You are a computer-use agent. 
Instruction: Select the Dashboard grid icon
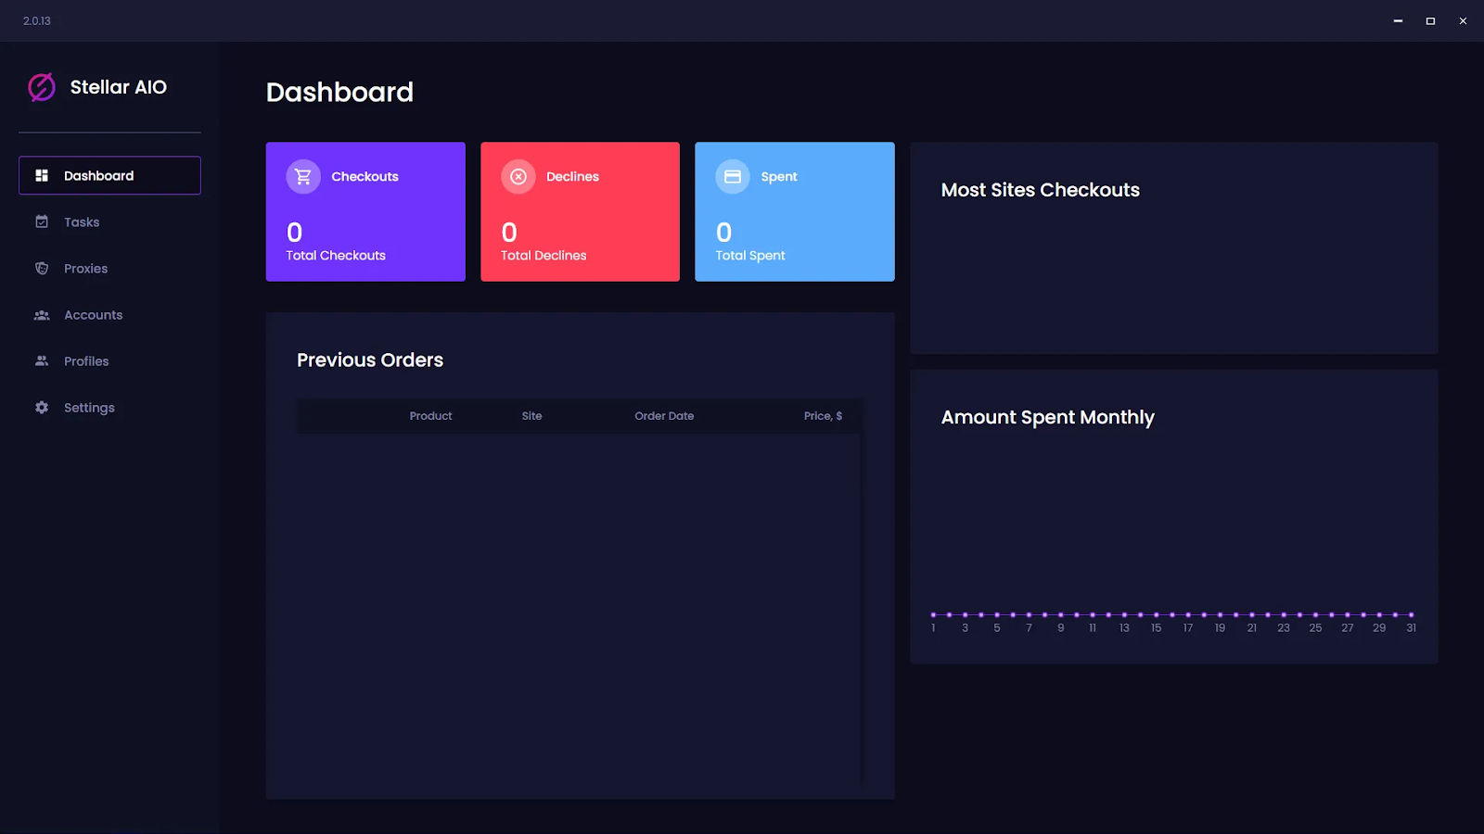point(41,175)
